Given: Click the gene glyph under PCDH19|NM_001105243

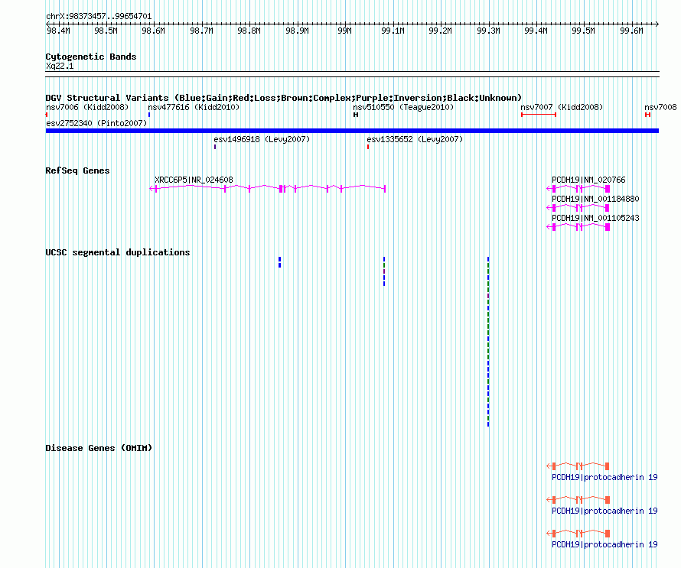Looking at the screenshot, I should click(578, 226).
